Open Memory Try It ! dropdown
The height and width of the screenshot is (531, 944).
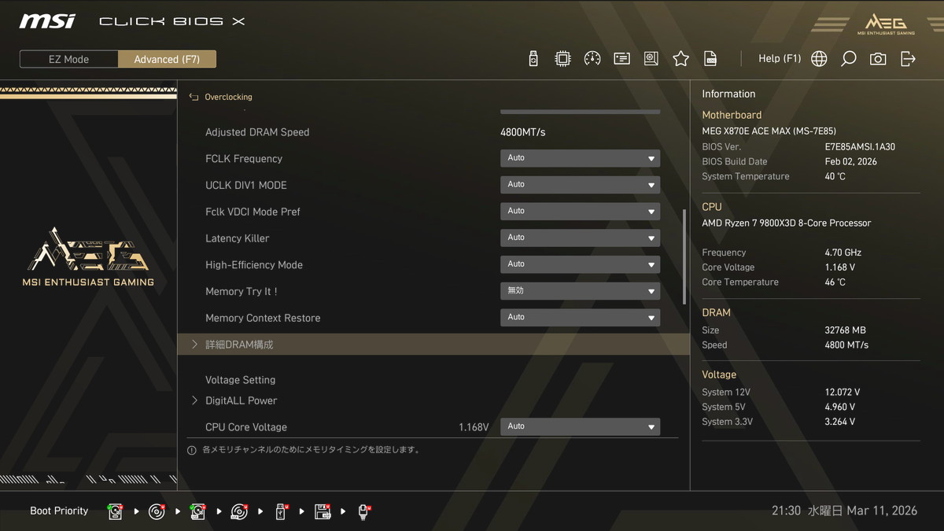tap(580, 291)
